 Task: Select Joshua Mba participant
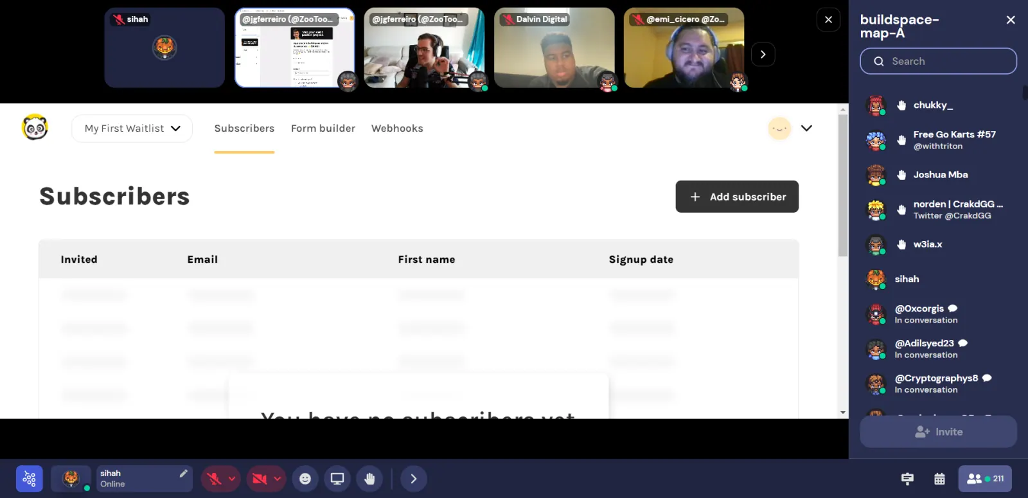[938, 175]
